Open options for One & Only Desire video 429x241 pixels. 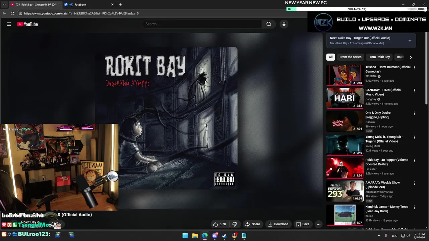414,113
